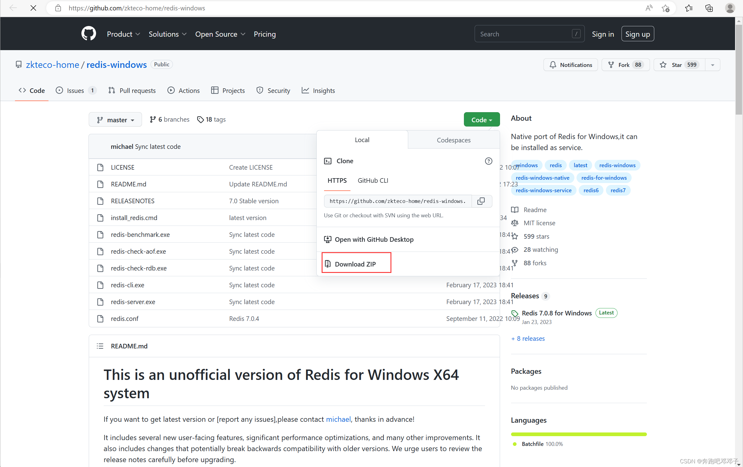Switch to the Insights tab

click(x=318, y=90)
